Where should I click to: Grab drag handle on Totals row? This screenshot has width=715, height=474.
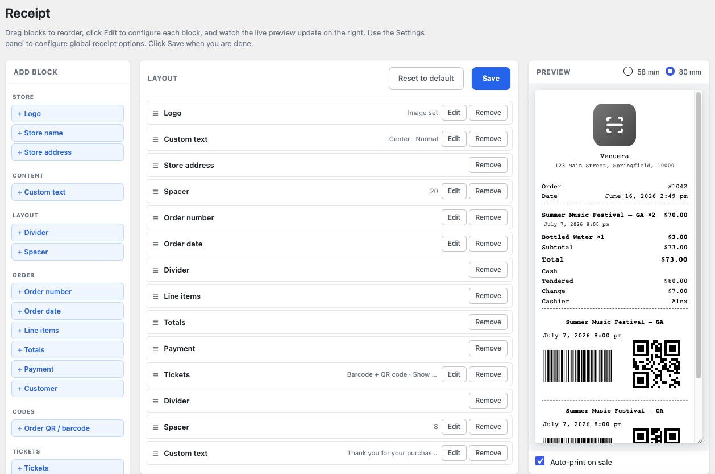coord(155,323)
